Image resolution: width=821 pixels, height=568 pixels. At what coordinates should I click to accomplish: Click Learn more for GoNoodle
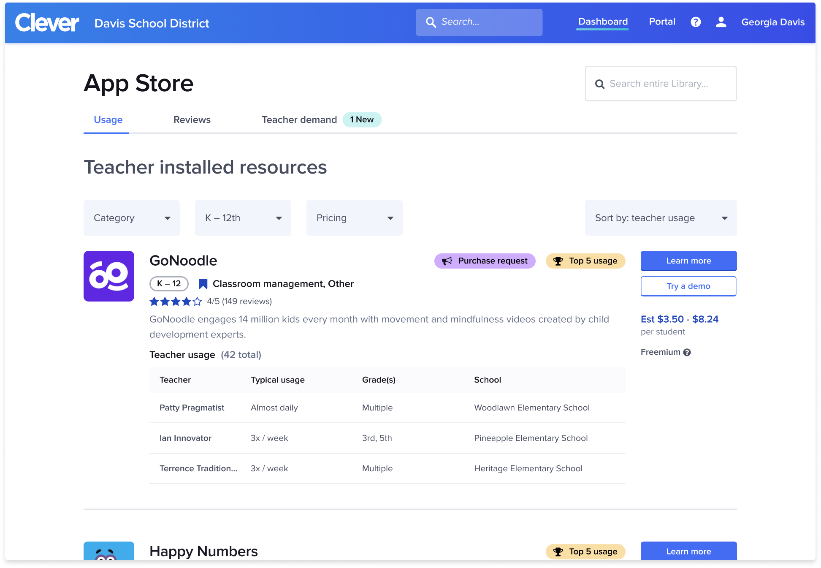(689, 261)
